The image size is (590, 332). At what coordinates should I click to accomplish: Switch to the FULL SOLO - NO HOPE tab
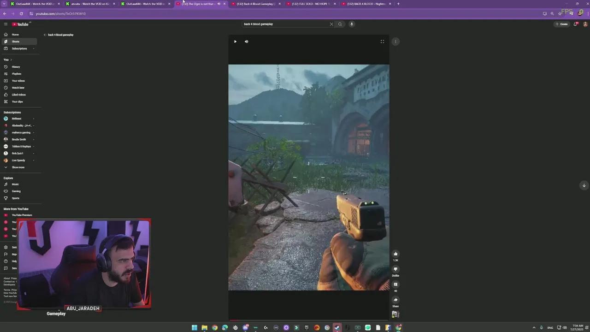(311, 4)
